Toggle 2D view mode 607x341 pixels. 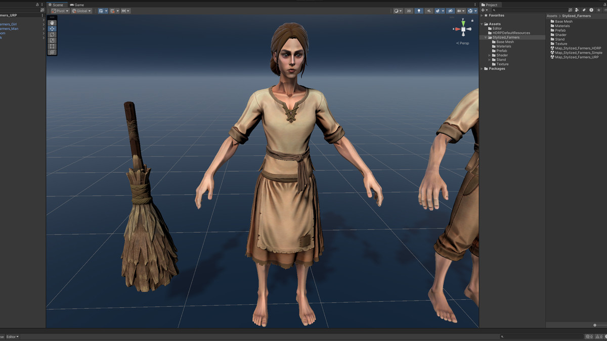[409, 11]
